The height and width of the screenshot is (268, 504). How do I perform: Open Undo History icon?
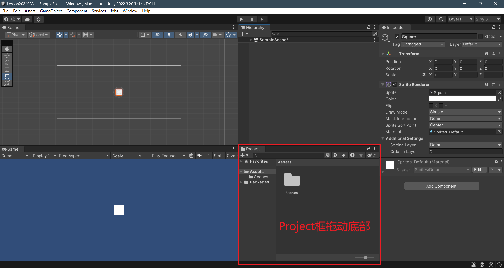429,19
